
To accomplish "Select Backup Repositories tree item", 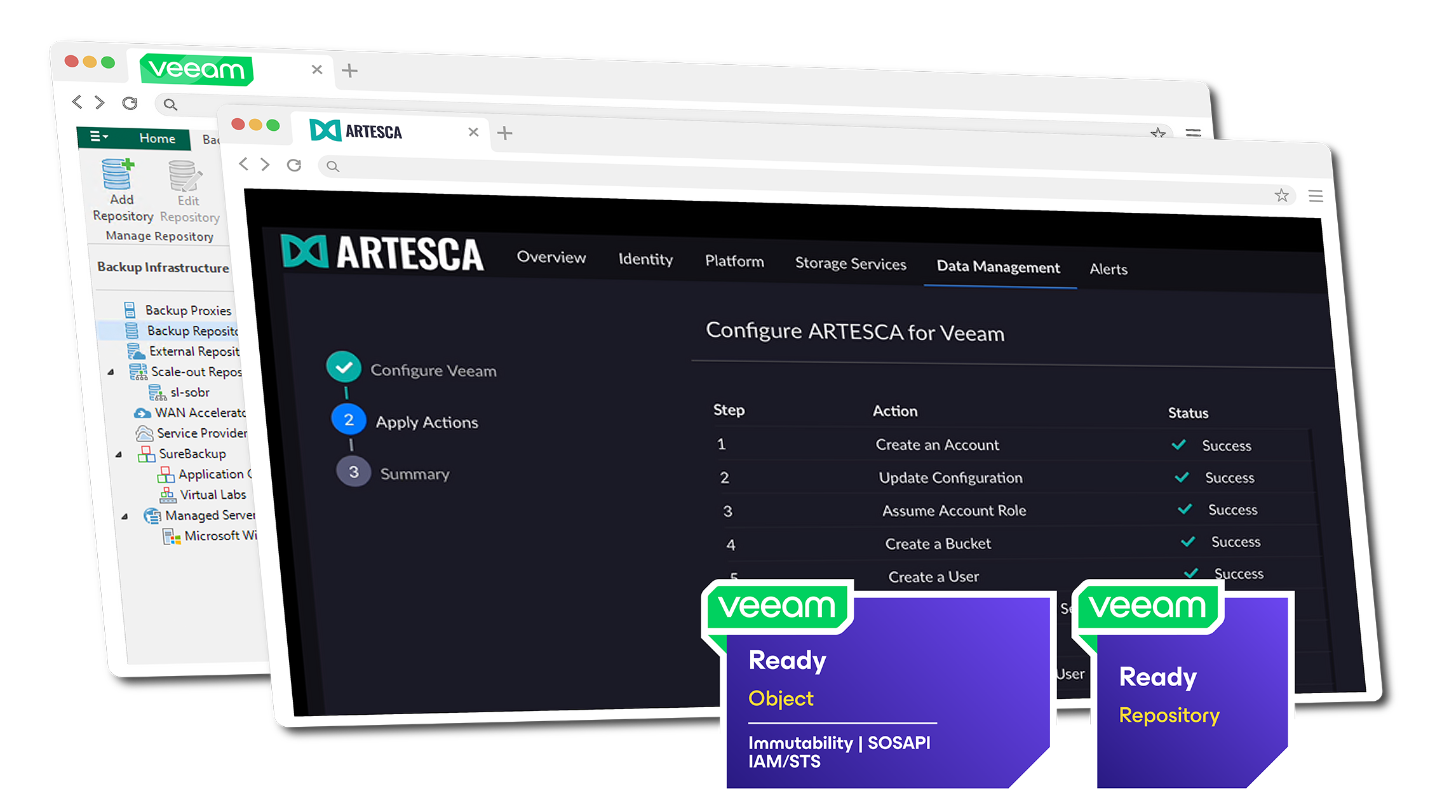I will pyautogui.click(x=182, y=330).
